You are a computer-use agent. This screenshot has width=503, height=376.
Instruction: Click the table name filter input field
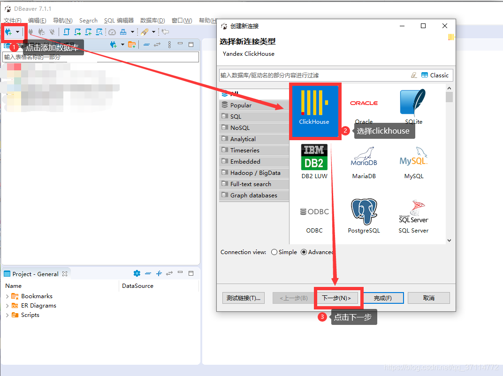[x=101, y=57]
